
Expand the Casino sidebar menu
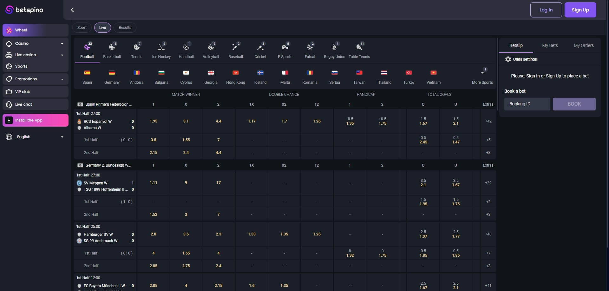(x=35, y=43)
